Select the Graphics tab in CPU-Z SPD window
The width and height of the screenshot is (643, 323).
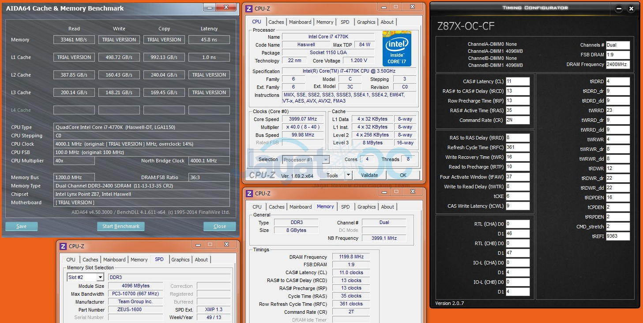click(180, 260)
